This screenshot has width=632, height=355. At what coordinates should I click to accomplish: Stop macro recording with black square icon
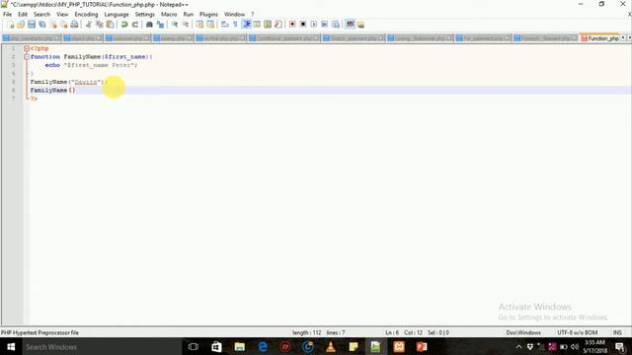(303, 25)
